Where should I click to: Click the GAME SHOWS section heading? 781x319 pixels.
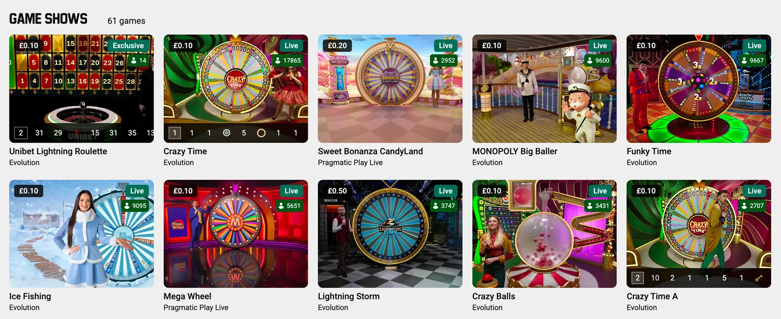48,19
